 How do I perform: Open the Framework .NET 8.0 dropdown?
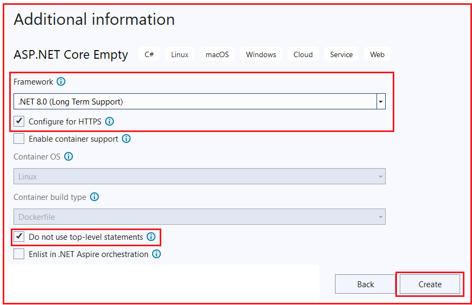click(200, 102)
